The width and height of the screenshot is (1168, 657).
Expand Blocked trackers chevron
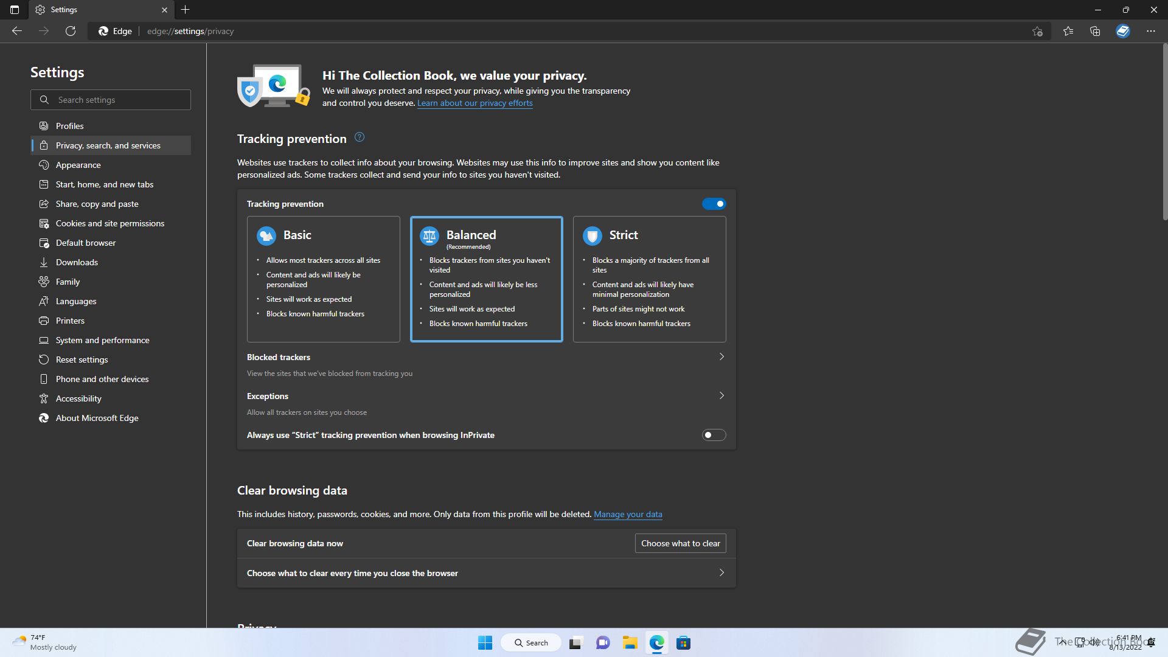click(721, 357)
